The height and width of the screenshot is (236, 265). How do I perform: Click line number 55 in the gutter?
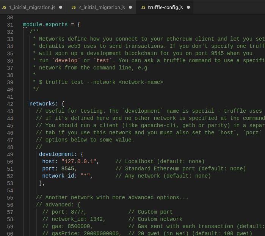(x=10, y=198)
